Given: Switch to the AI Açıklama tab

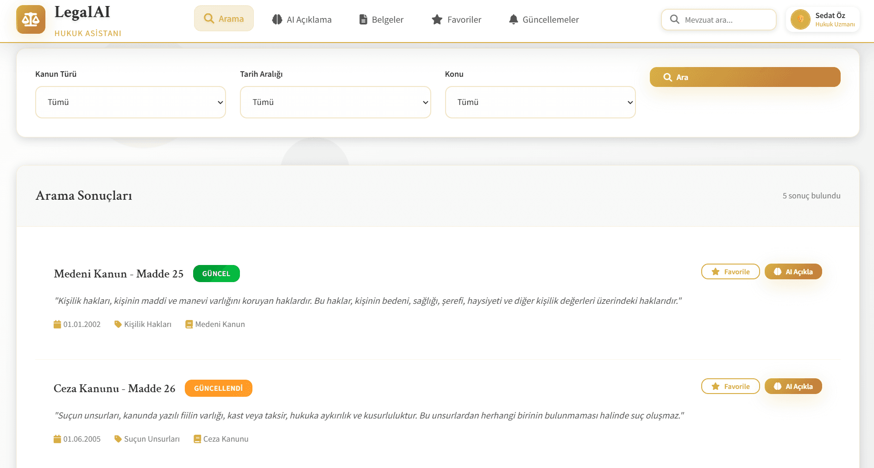Looking at the screenshot, I should click(x=302, y=19).
